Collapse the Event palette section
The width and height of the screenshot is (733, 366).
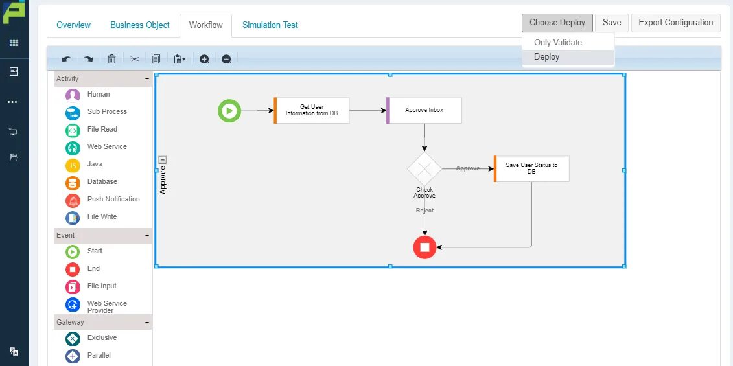(x=146, y=236)
